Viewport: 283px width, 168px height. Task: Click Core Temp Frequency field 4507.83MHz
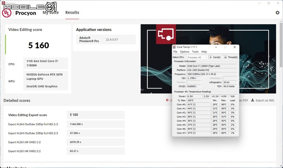point(212,74)
